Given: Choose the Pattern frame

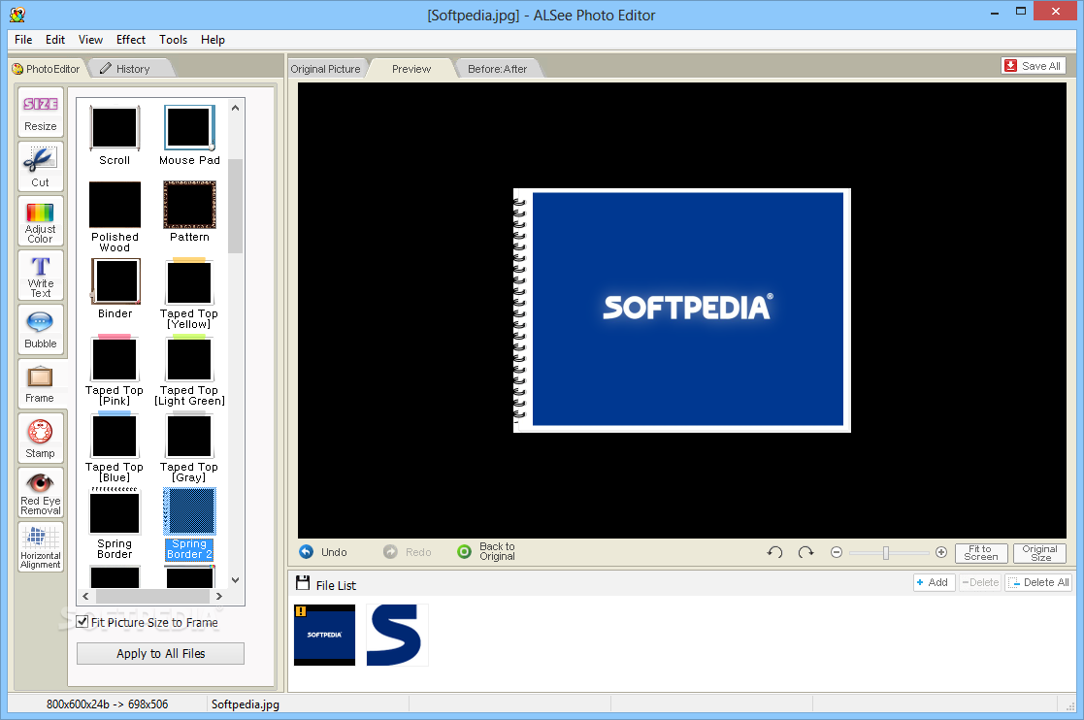Looking at the screenshot, I should (x=189, y=212).
